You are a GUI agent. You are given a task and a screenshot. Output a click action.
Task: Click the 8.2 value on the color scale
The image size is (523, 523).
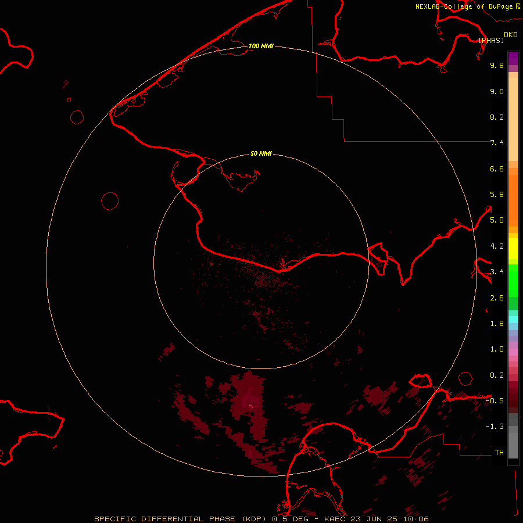point(497,117)
